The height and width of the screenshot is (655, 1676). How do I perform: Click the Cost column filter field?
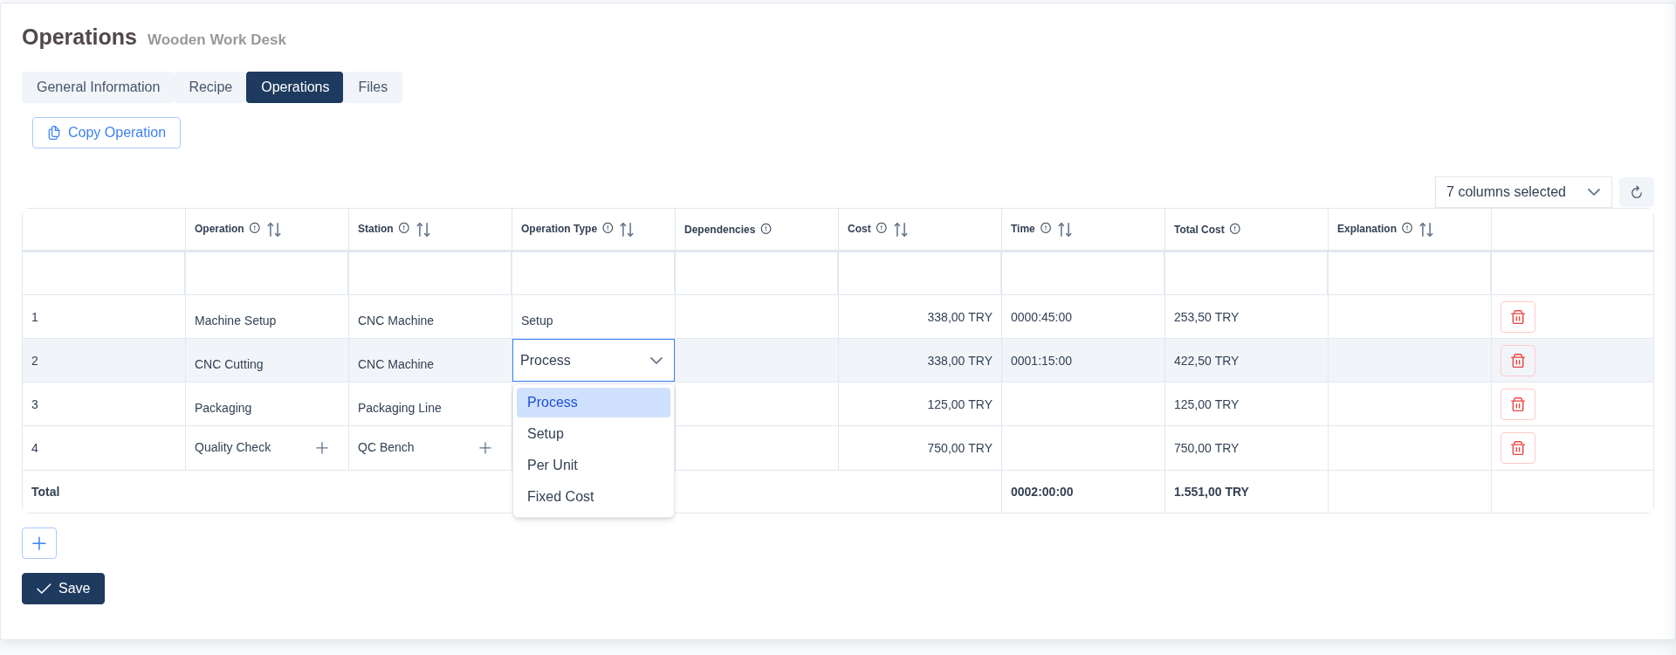920,273
